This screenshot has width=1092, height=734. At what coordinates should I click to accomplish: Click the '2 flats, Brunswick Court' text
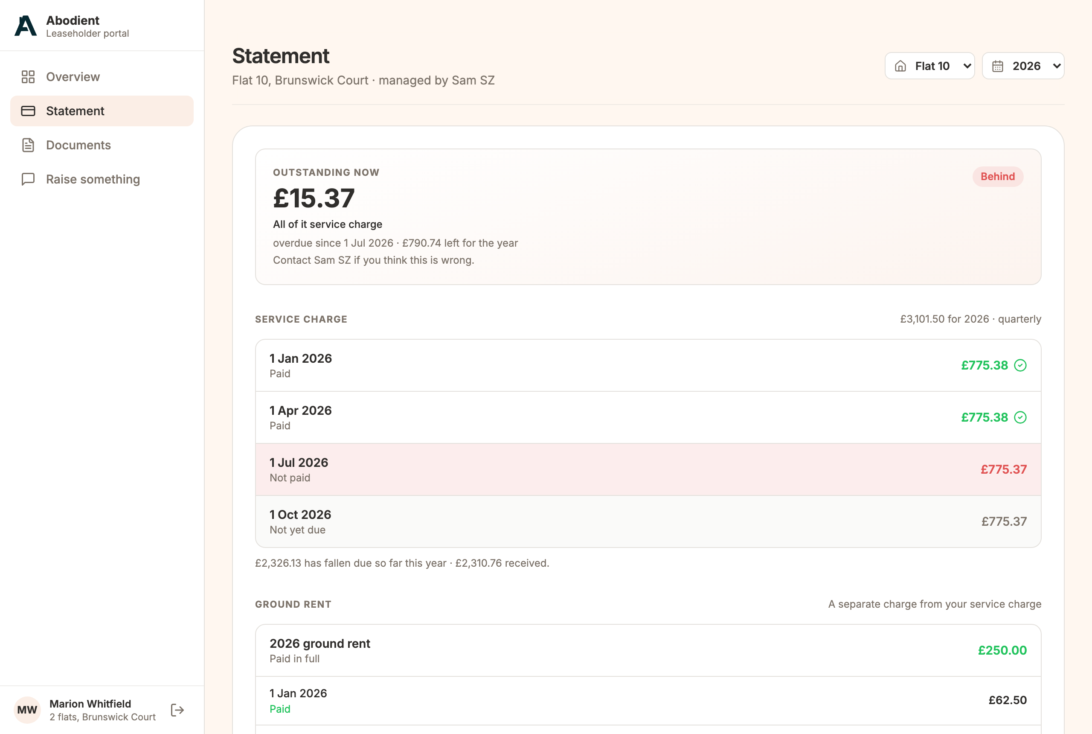102,717
